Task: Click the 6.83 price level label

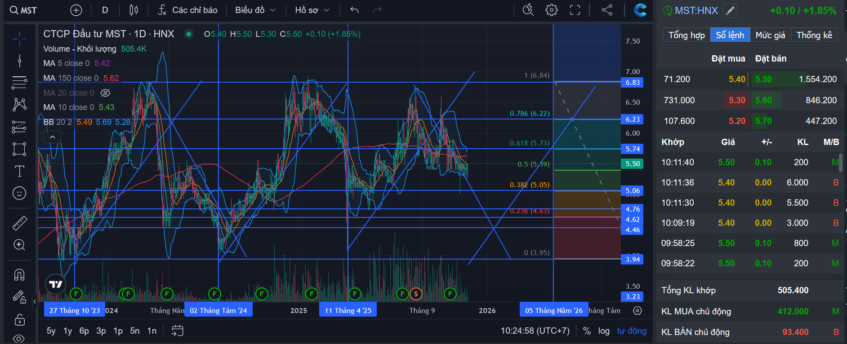Action: [633, 83]
